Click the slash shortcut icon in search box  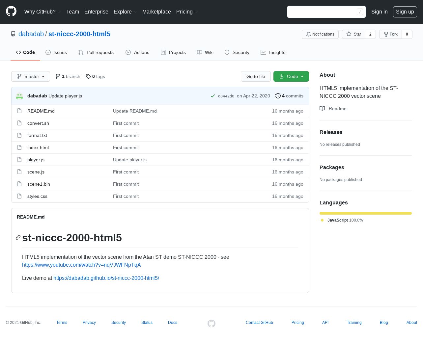[x=360, y=12]
